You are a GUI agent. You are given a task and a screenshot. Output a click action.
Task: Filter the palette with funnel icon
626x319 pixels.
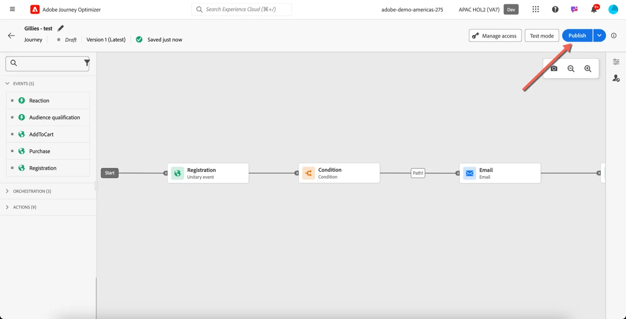[x=87, y=63]
